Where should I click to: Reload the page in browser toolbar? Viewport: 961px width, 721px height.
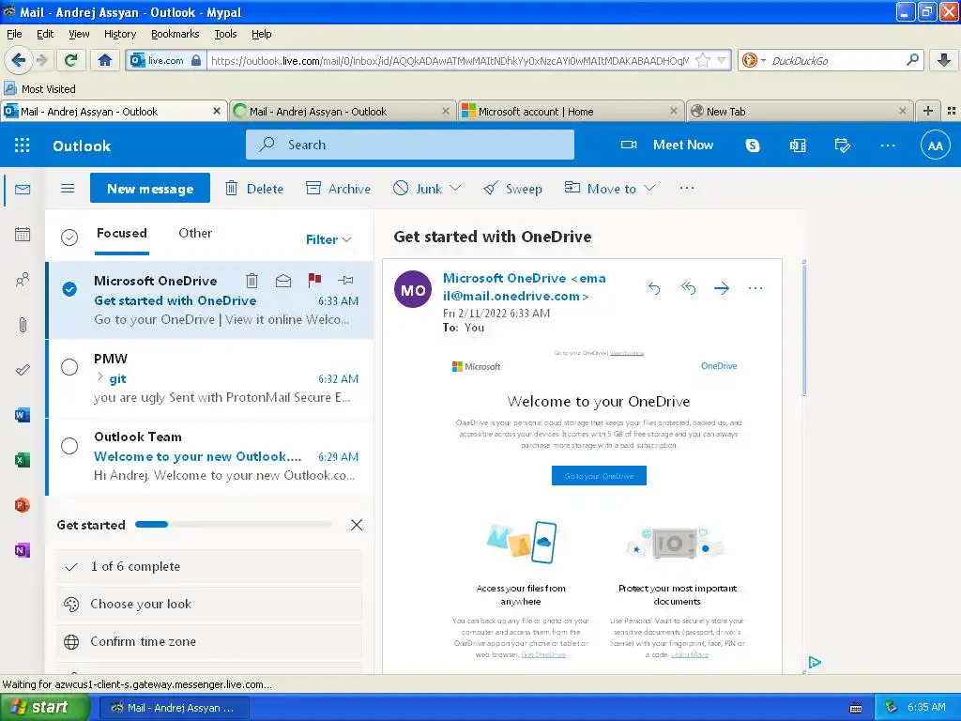pyautogui.click(x=70, y=60)
